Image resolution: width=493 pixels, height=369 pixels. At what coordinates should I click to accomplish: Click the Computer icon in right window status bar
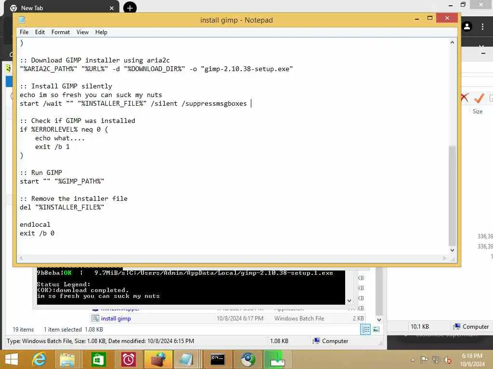pyautogui.click(x=457, y=327)
